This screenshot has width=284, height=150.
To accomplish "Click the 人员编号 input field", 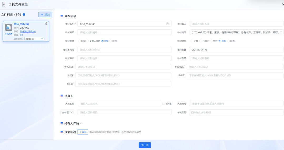I will pyautogui.click(x=237, y=104).
